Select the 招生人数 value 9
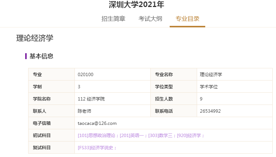 201,99
